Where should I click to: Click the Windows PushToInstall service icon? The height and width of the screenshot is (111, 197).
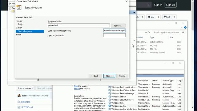[110, 90]
